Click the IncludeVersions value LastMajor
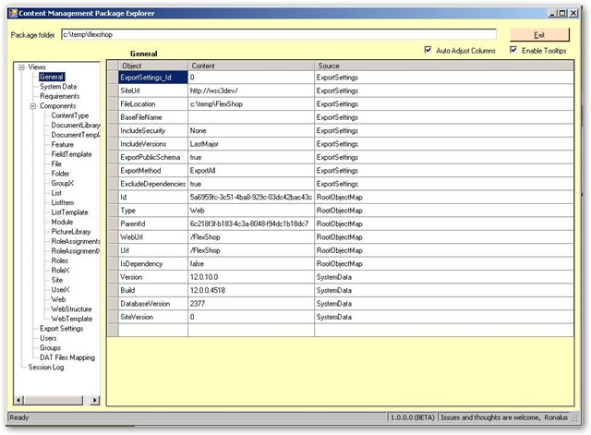Screen dimensions: 591x435 (x=251, y=144)
